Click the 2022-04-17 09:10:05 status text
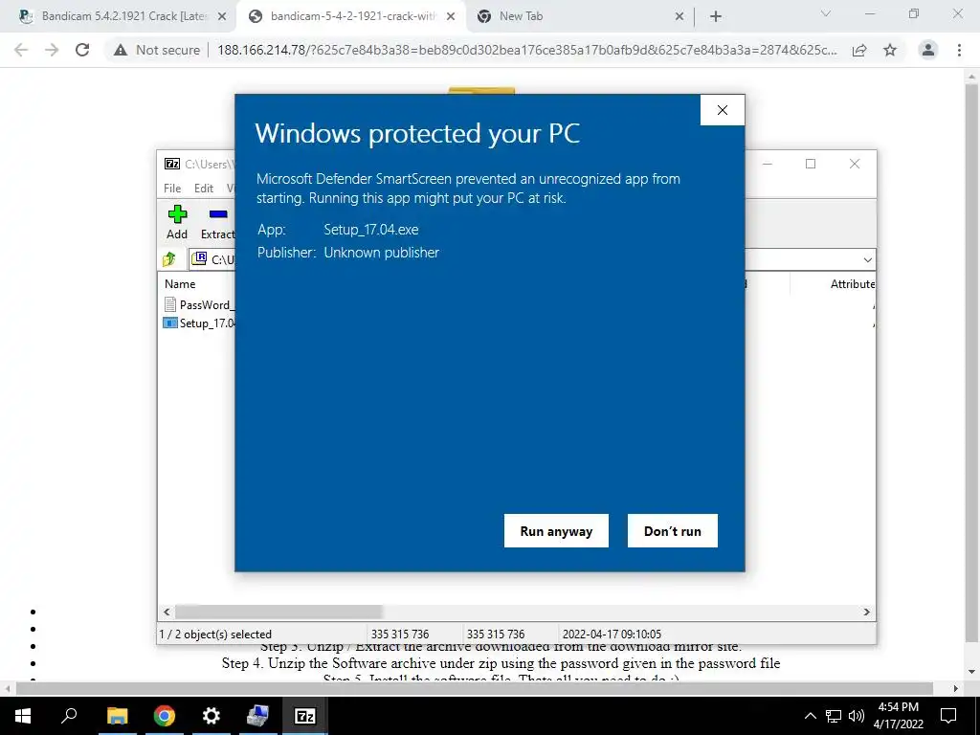This screenshot has height=735, width=980. [x=612, y=634]
